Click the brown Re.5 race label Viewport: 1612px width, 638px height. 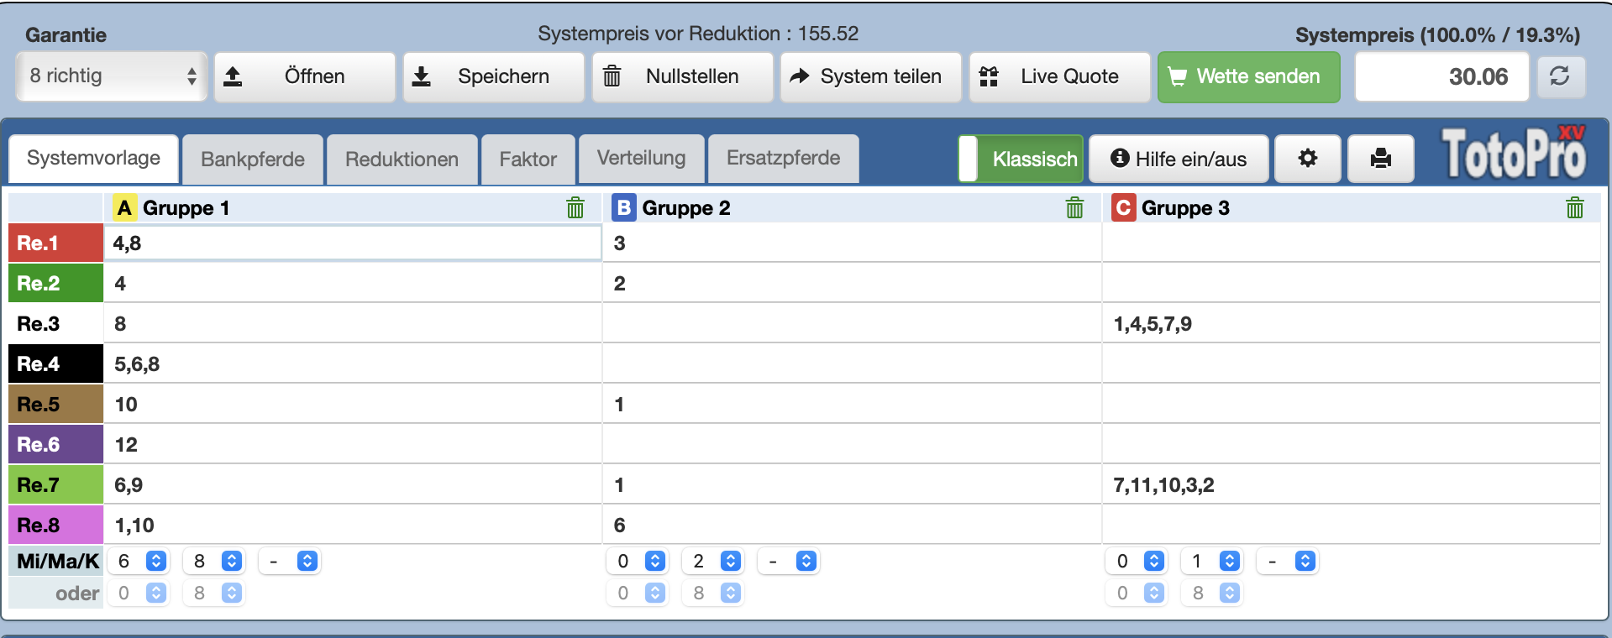pyautogui.click(x=55, y=404)
